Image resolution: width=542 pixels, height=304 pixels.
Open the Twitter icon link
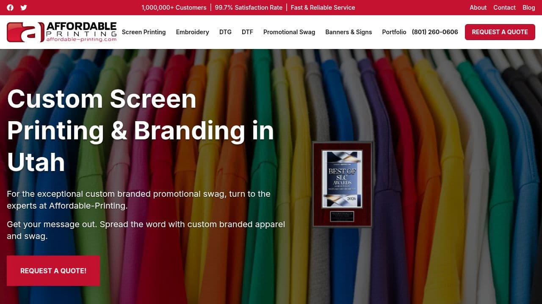[x=24, y=8]
